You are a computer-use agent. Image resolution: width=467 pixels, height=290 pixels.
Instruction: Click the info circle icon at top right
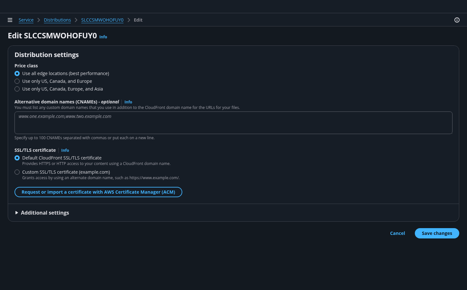pos(457,20)
